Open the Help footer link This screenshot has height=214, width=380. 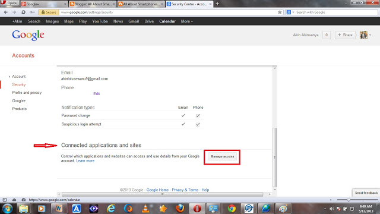tap(205, 190)
